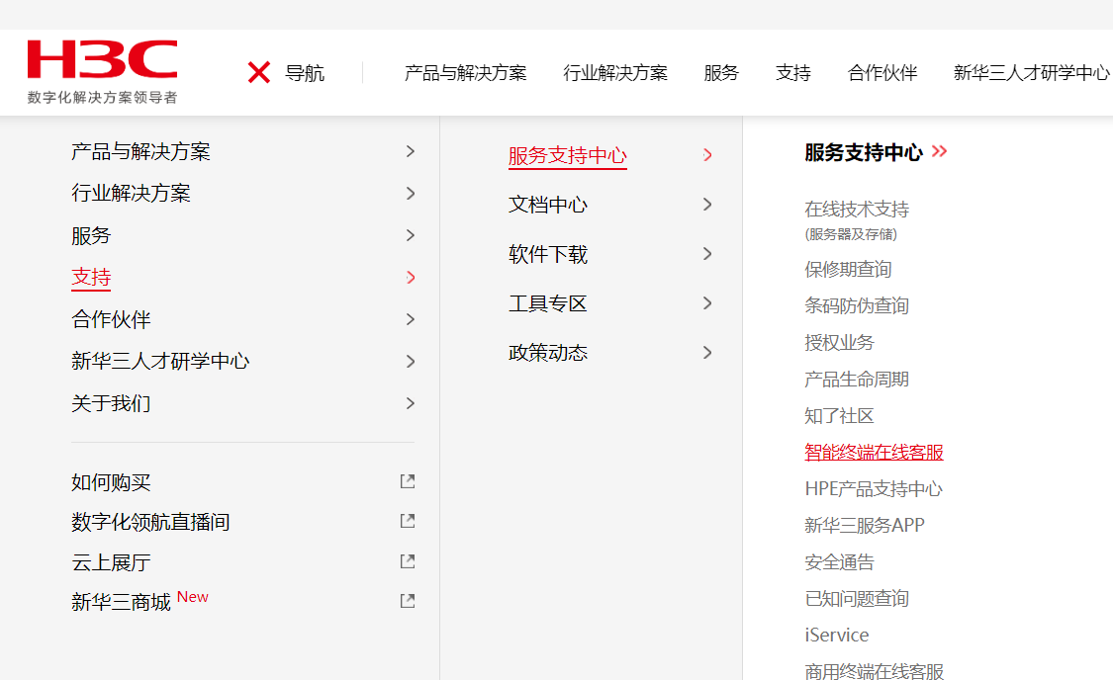This screenshot has height=680, width=1113.
Task: Open iService link
Action: click(836, 635)
